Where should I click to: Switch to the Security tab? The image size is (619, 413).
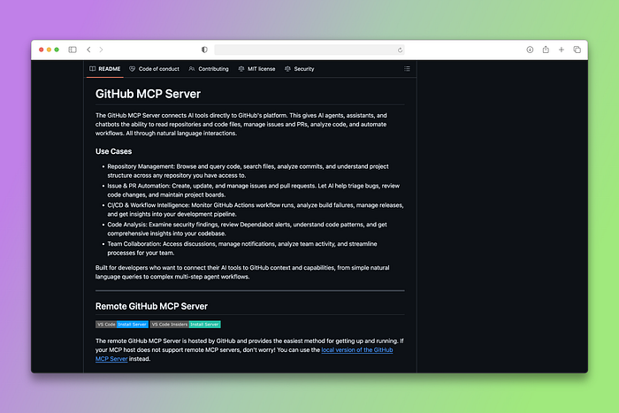300,69
